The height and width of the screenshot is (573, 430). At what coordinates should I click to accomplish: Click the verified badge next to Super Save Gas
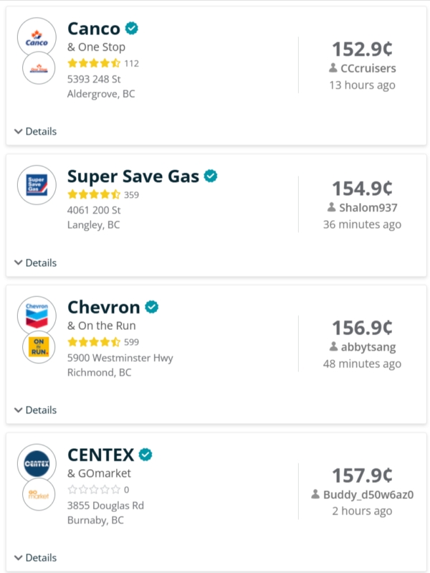[211, 176]
